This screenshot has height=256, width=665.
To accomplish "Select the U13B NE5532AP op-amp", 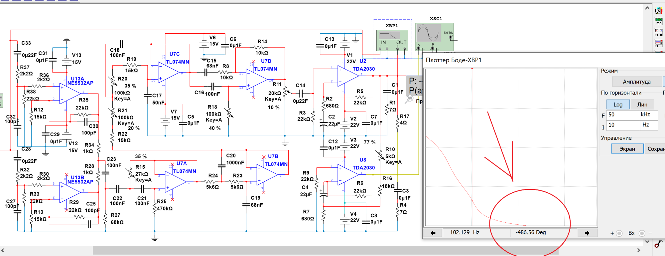I will [70, 192].
